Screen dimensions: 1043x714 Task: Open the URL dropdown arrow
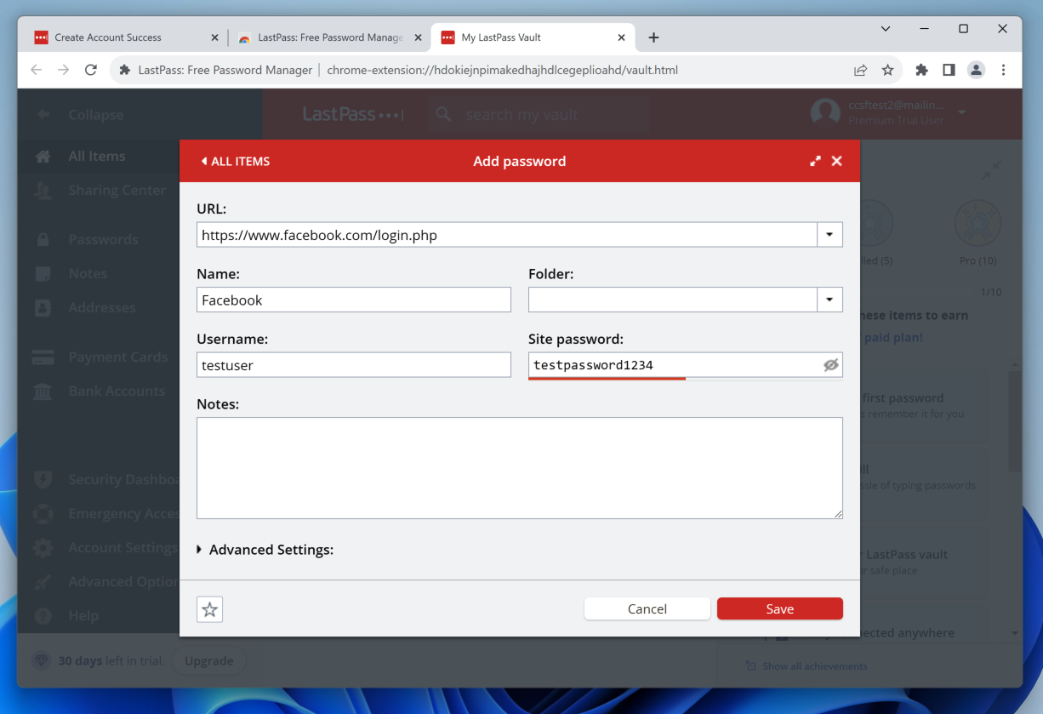tap(829, 235)
